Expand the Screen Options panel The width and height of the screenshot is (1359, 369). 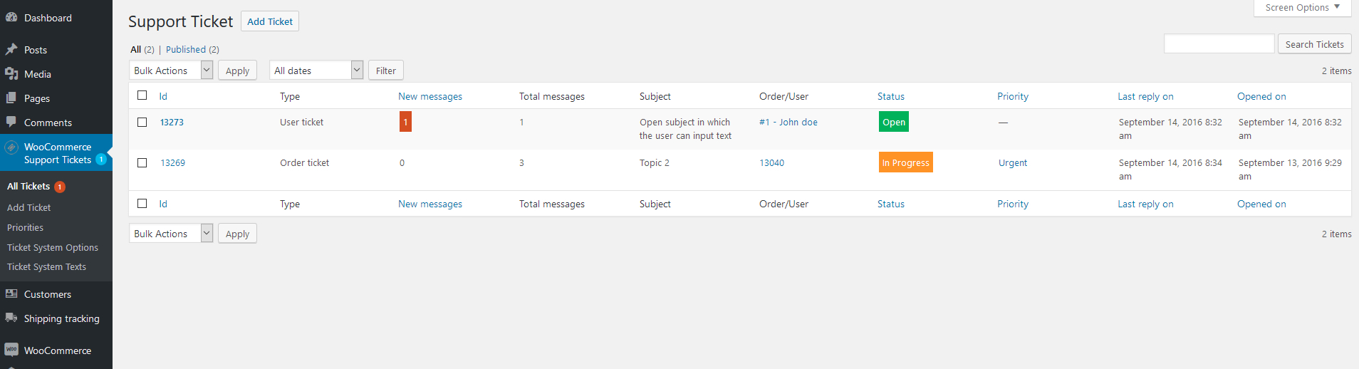point(1302,7)
